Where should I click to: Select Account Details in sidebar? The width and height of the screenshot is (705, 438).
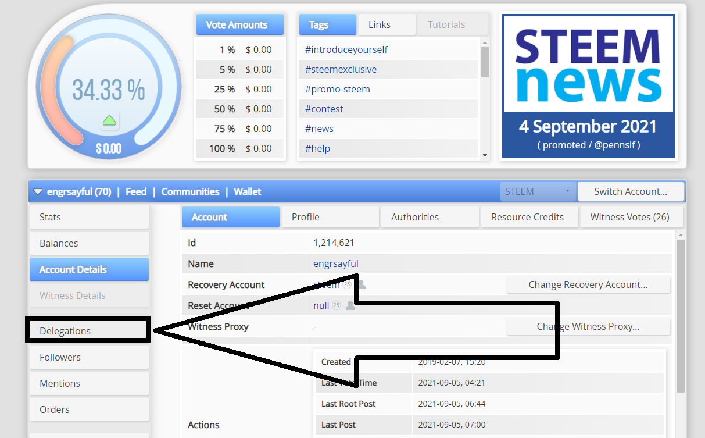(x=90, y=269)
